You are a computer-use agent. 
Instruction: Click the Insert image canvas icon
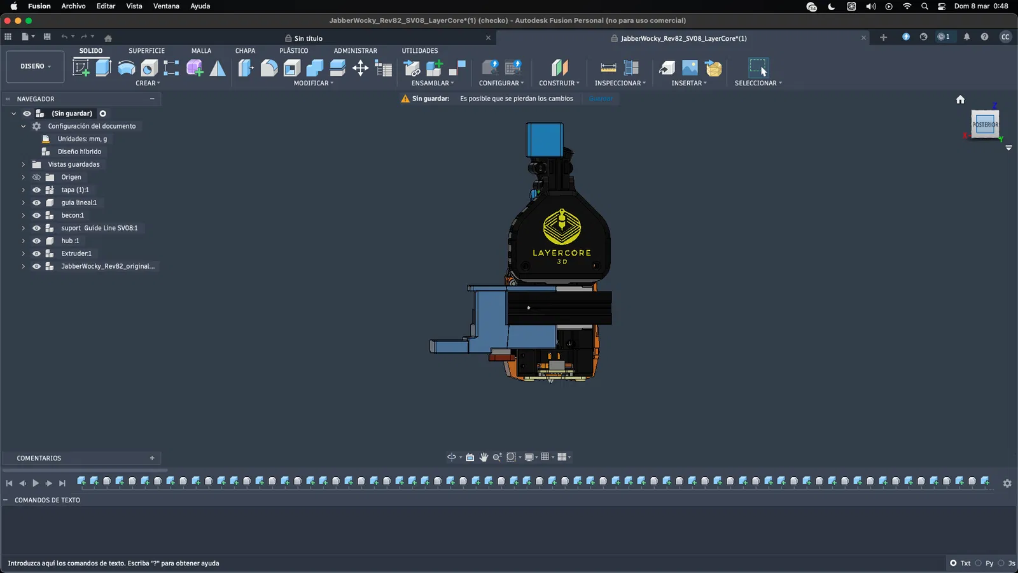click(x=690, y=67)
